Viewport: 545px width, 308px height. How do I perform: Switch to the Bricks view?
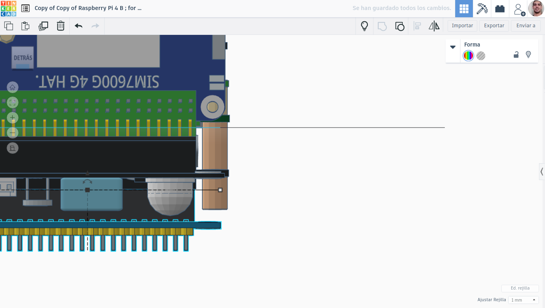tap(500, 8)
